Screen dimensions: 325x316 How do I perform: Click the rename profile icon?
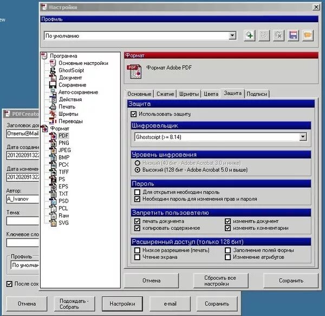click(x=264, y=35)
